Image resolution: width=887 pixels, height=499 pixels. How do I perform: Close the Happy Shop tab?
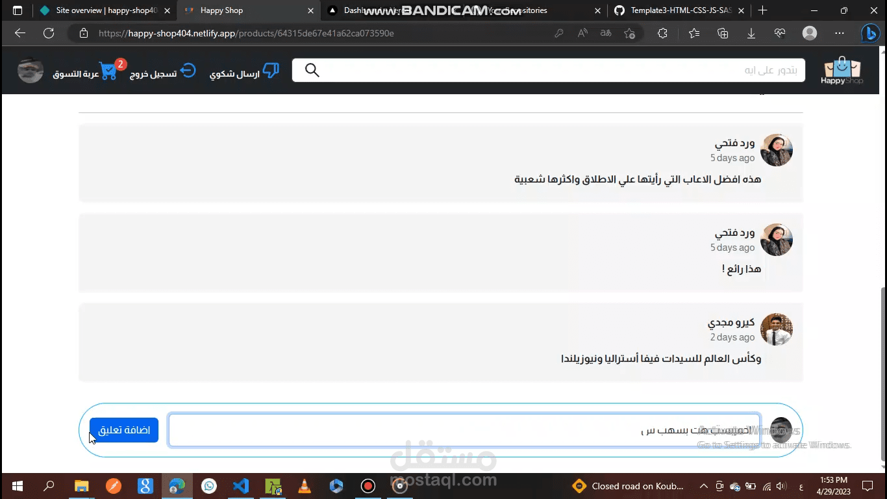click(x=310, y=10)
